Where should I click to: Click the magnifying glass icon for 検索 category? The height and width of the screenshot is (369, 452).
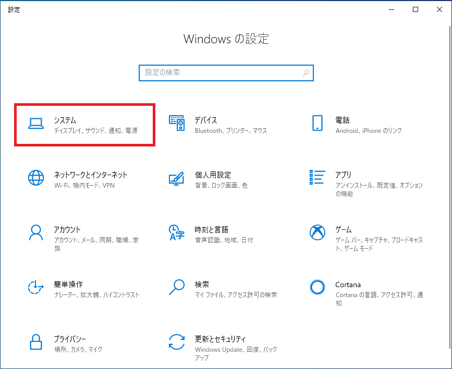point(176,287)
